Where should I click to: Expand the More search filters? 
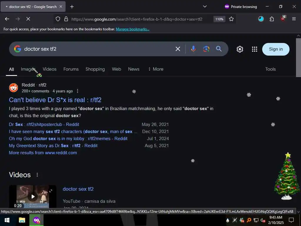pos(156,69)
